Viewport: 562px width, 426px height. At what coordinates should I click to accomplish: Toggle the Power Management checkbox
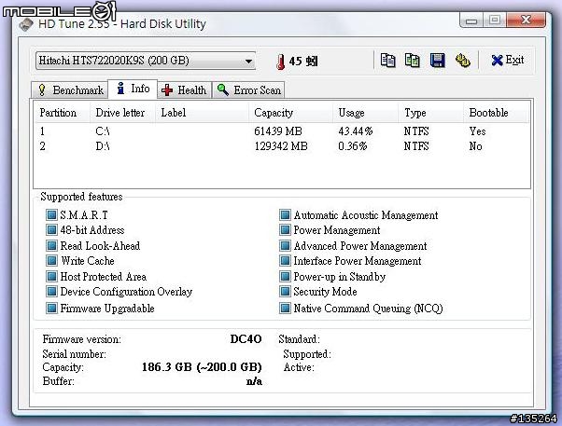285,230
